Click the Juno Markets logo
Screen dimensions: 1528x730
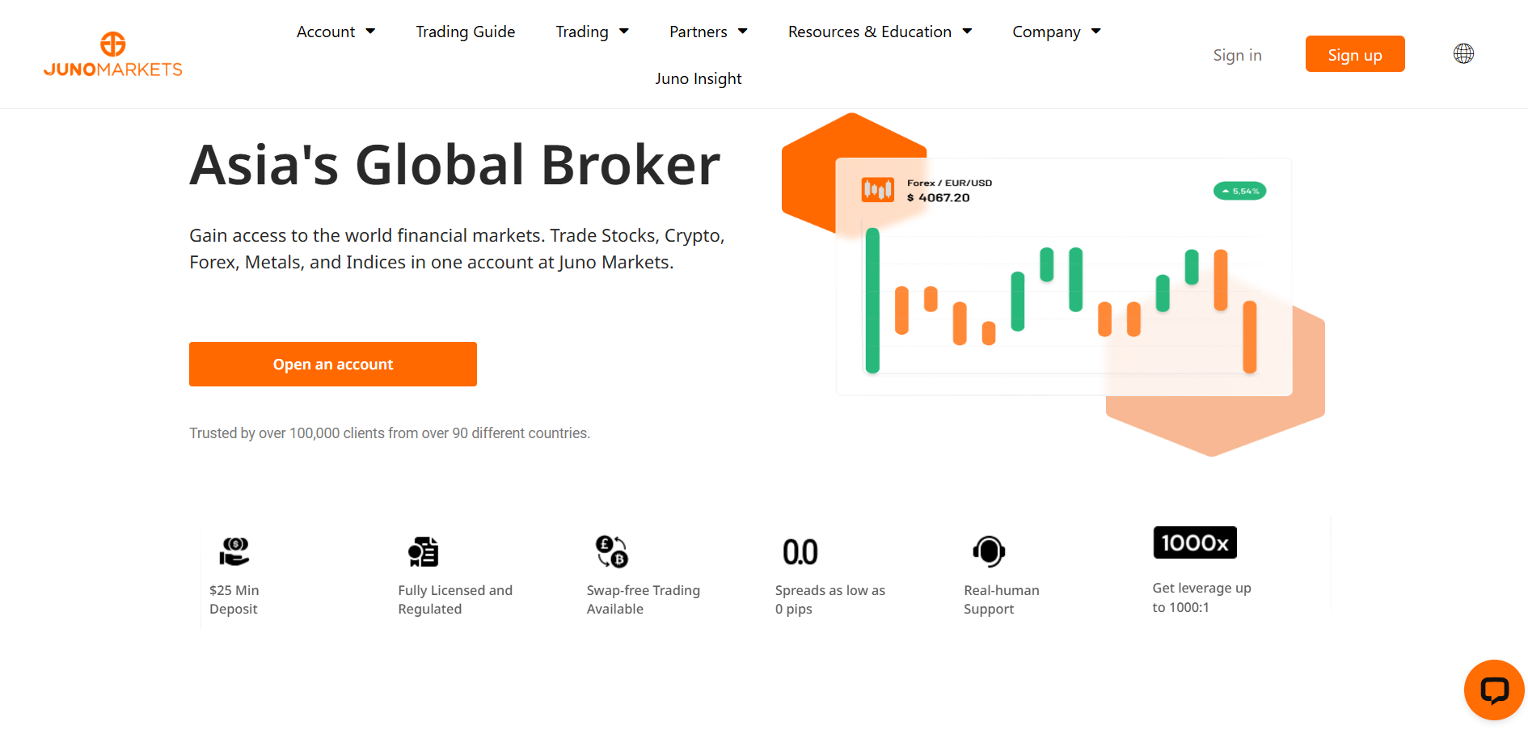113,54
